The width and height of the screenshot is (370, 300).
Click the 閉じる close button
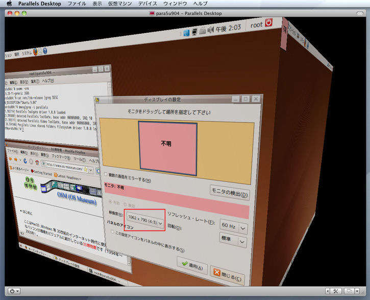click(228, 275)
